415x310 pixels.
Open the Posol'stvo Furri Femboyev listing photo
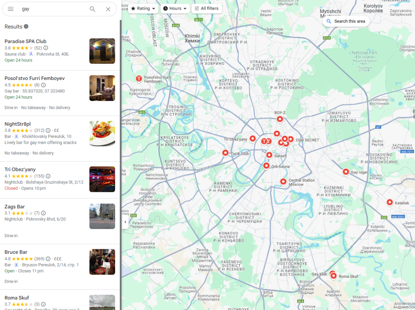[102, 88]
